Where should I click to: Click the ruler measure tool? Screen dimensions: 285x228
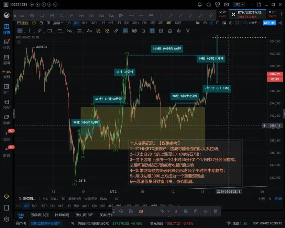(x=116, y=31)
